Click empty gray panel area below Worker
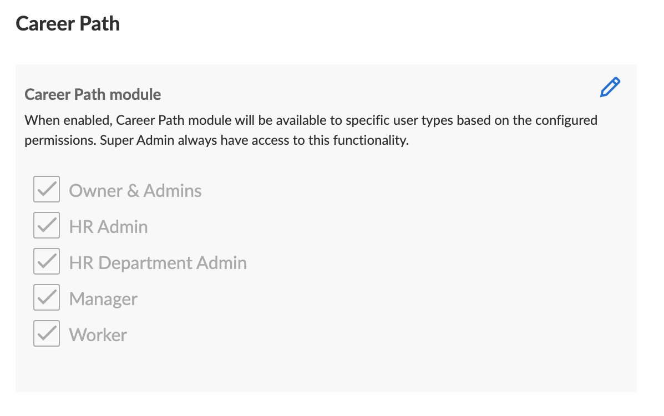Image resolution: width=664 pixels, height=416 pixels. [326, 368]
